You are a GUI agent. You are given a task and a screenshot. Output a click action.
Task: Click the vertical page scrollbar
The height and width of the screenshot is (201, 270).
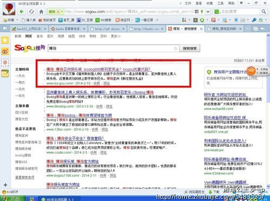click(x=268, y=111)
